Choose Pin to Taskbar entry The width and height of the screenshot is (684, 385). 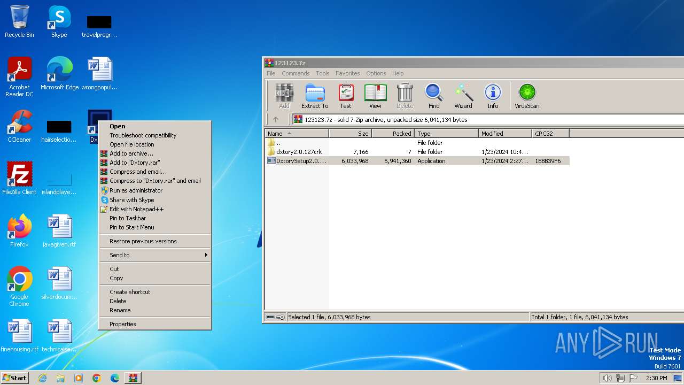[x=156, y=218]
